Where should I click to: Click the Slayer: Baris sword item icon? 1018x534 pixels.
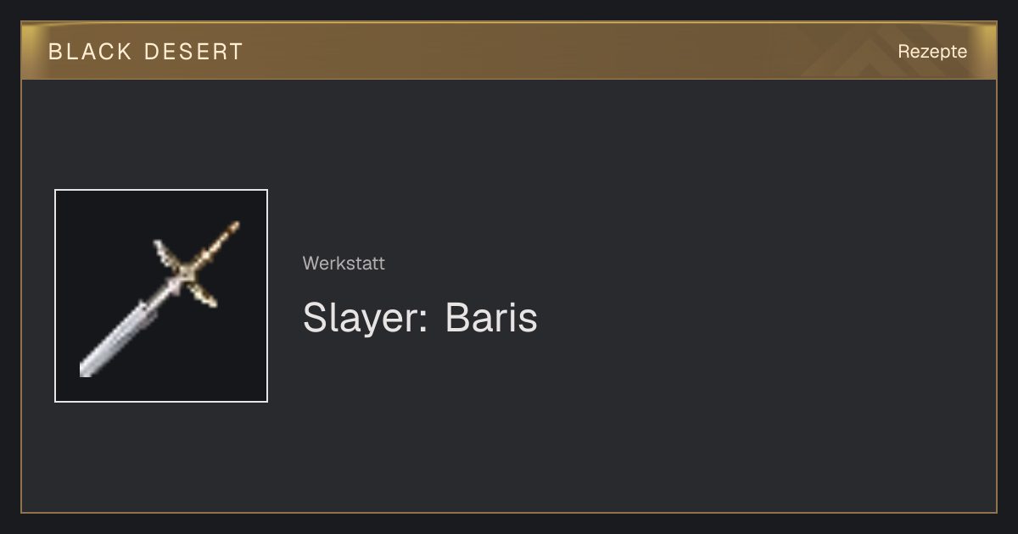(x=161, y=296)
